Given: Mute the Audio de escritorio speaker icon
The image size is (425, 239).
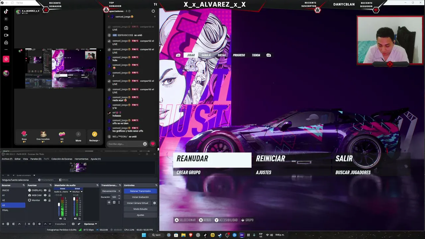Looking at the screenshot, I should 60,218.
